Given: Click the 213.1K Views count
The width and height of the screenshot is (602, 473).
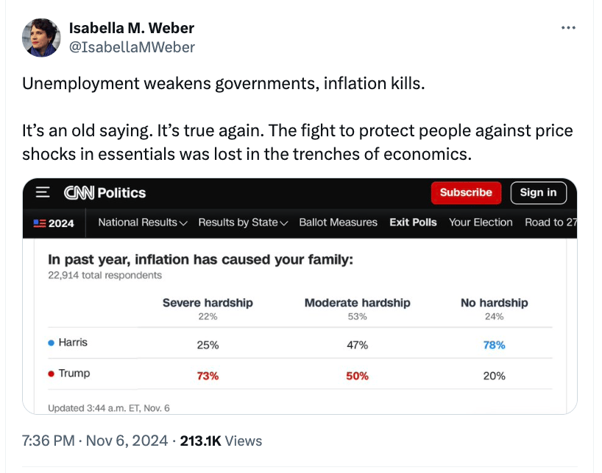Looking at the screenshot, I should pos(221,441).
